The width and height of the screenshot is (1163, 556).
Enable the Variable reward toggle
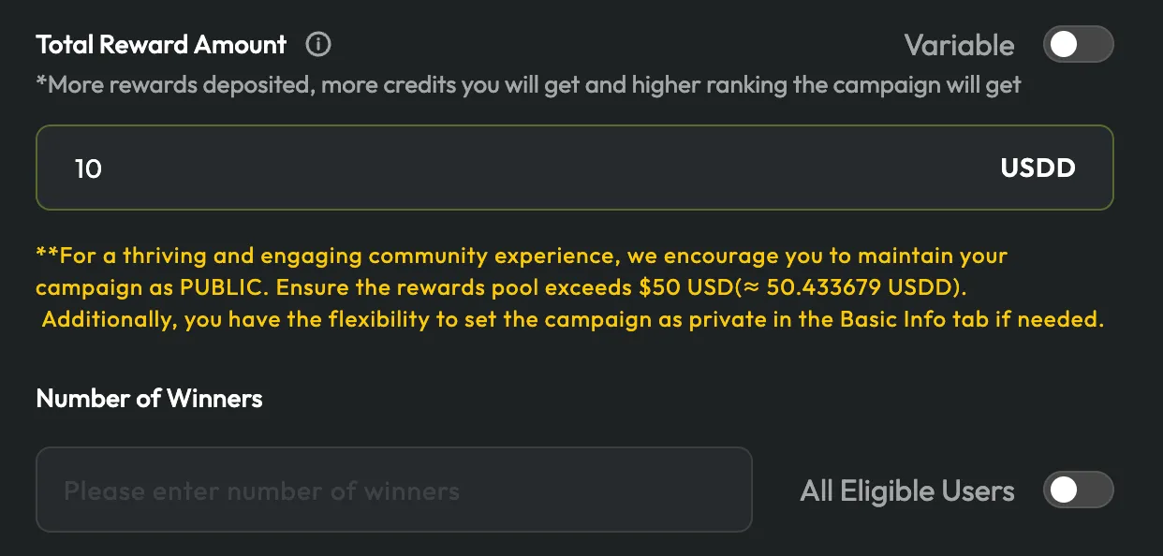[x=1078, y=45]
